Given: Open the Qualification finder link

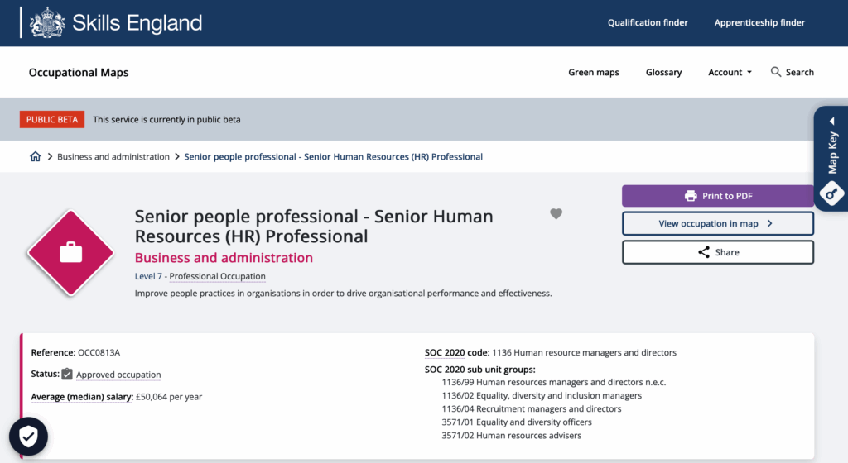Looking at the screenshot, I should (648, 22).
